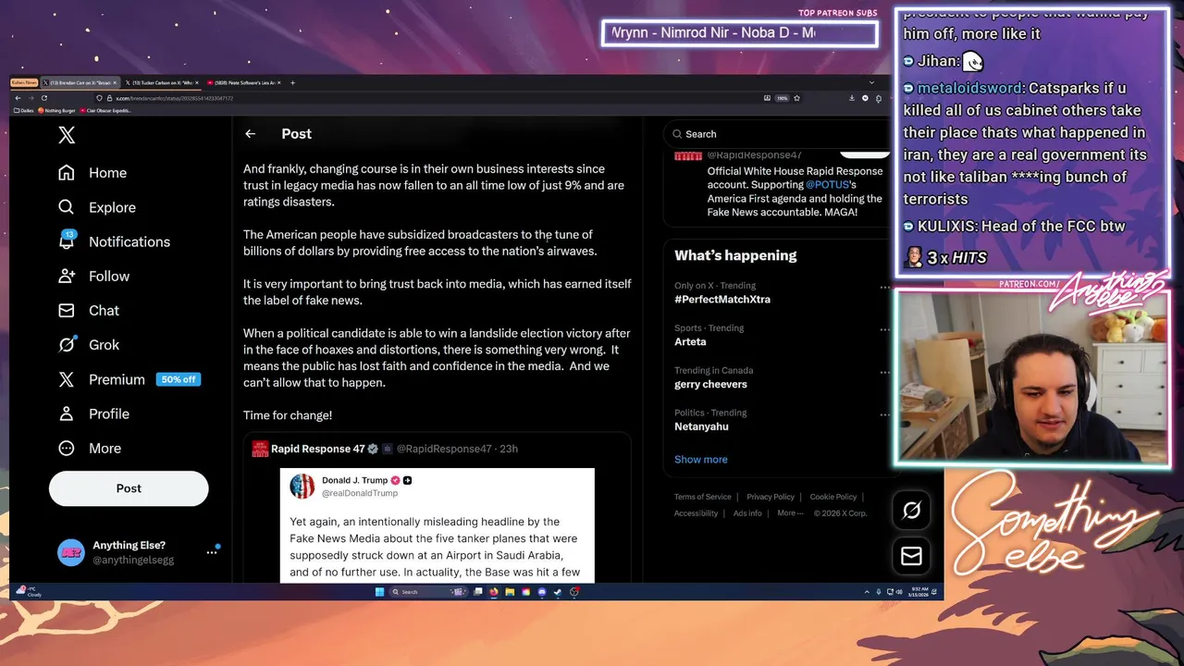
Task: Open Explore in X sidebar
Action: pyautogui.click(x=97, y=207)
